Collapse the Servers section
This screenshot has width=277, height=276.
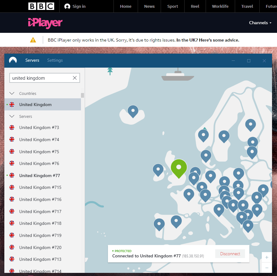click(12, 116)
